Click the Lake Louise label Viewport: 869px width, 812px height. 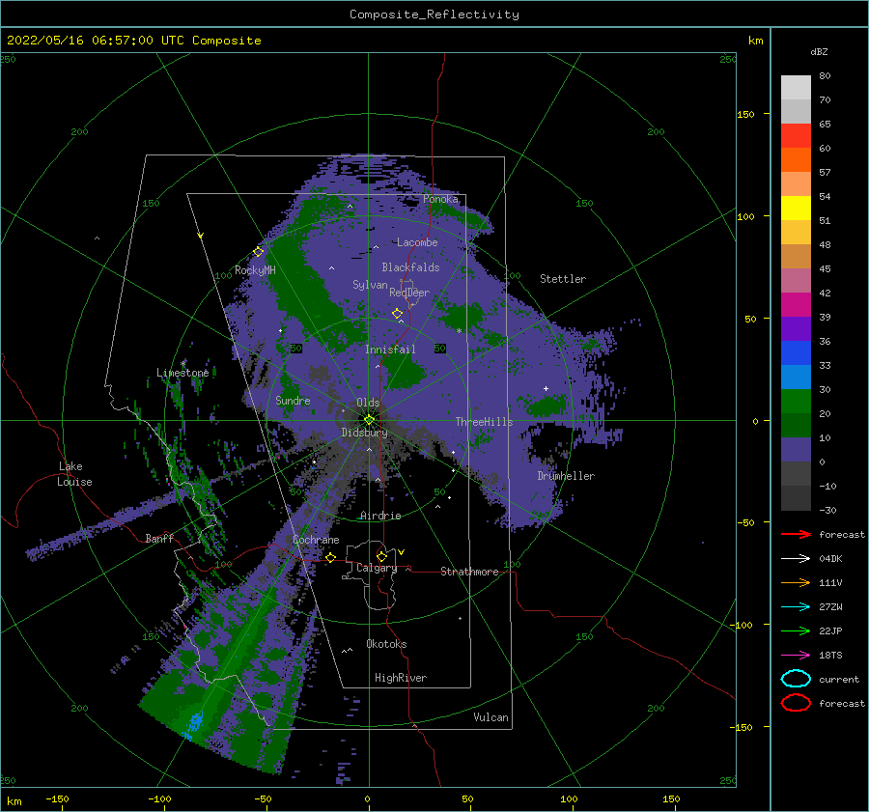[x=74, y=474]
